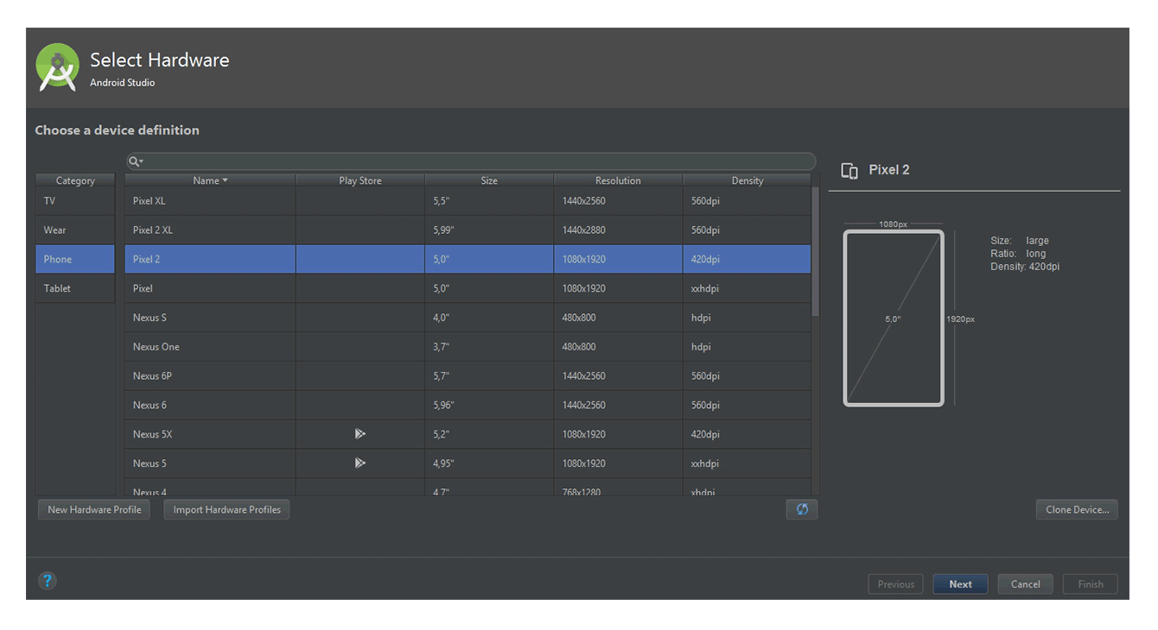Viewport: 1158px width, 630px height.
Task: Click the Finish button
Action: pos(1090,584)
